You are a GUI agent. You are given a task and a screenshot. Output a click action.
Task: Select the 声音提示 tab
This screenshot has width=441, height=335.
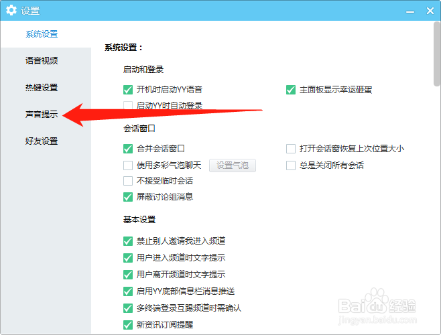click(x=42, y=114)
